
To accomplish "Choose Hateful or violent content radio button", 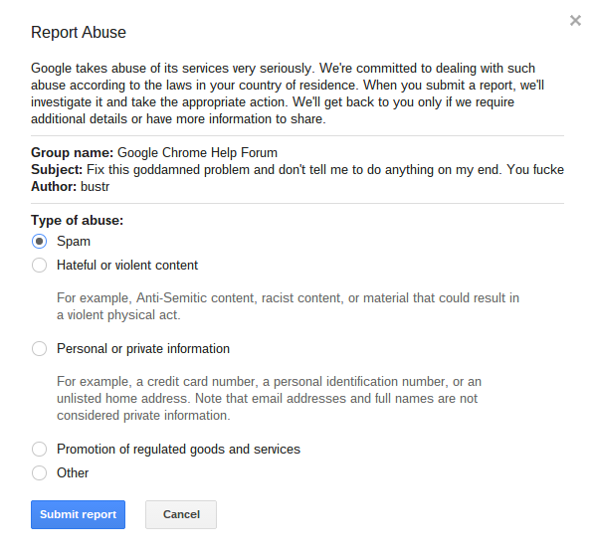I will (x=39, y=266).
